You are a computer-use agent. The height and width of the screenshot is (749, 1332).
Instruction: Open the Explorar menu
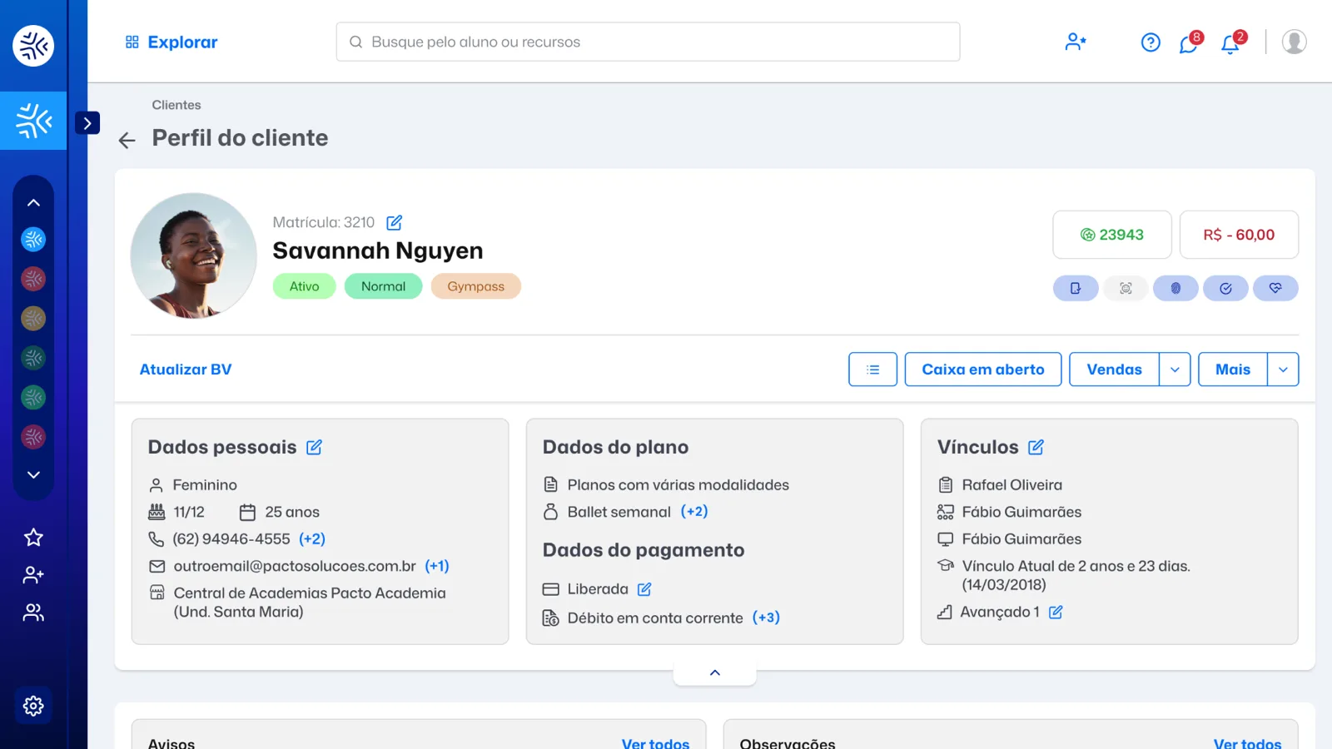coord(171,42)
